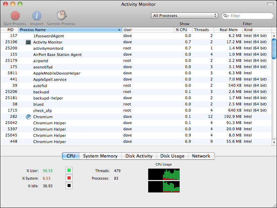This screenshot has height=208, width=277.
Task: Click the Quit Process stop-sign icon
Action: (15, 16)
